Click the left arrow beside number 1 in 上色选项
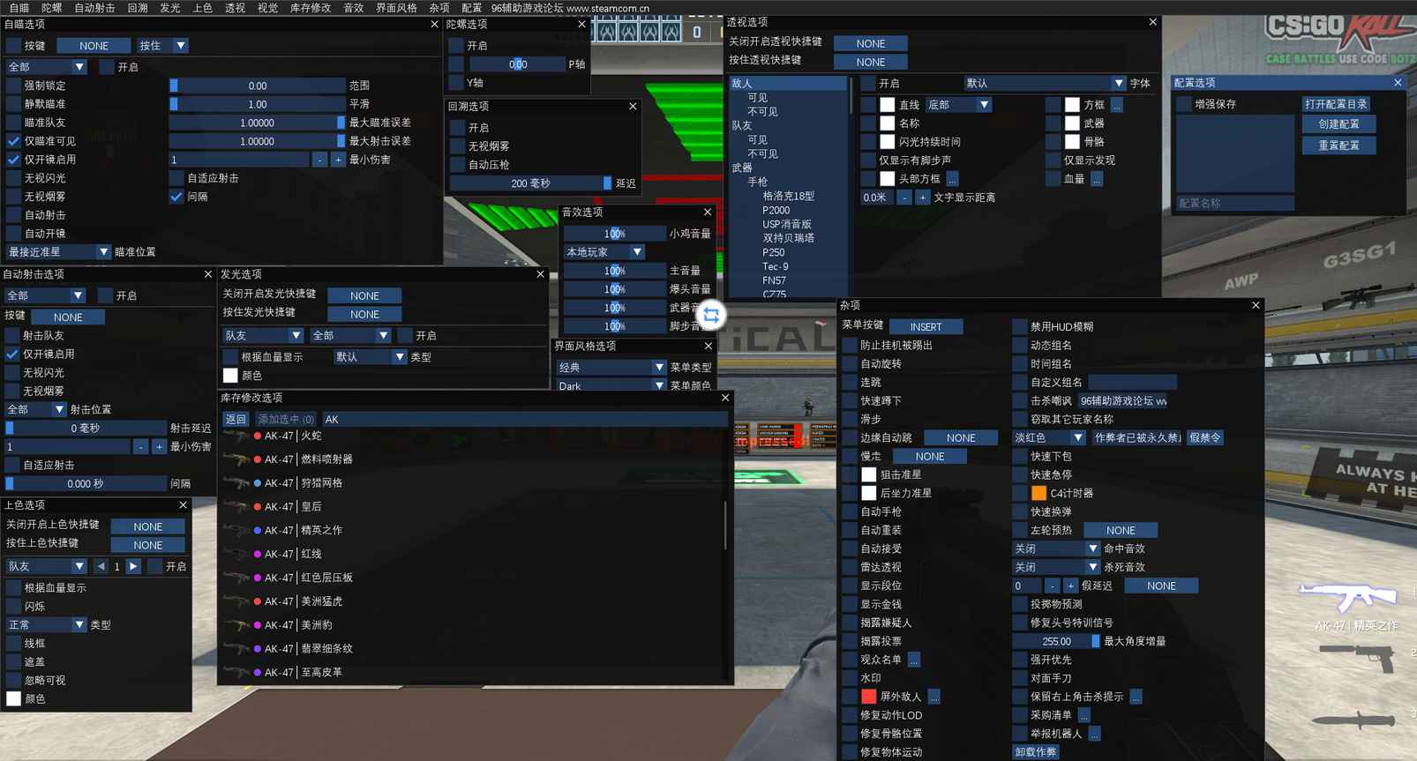 point(101,566)
